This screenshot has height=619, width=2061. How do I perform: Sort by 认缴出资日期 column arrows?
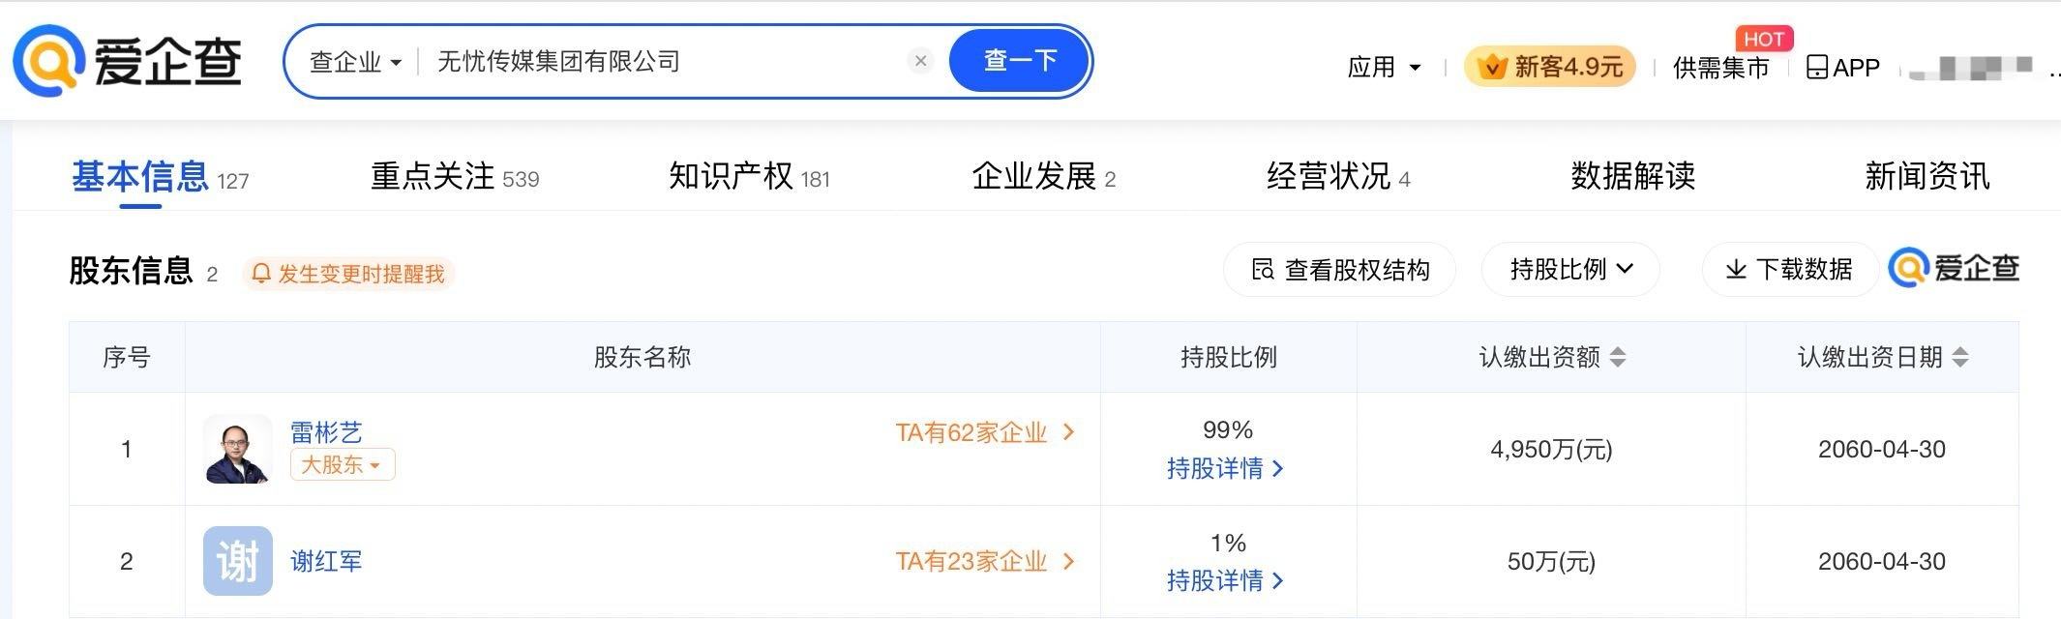(1960, 357)
